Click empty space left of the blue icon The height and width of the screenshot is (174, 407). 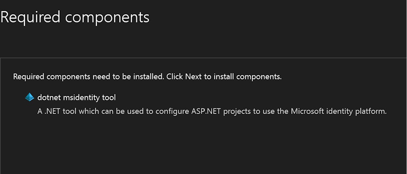pyautogui.click(x=13, y=97)
